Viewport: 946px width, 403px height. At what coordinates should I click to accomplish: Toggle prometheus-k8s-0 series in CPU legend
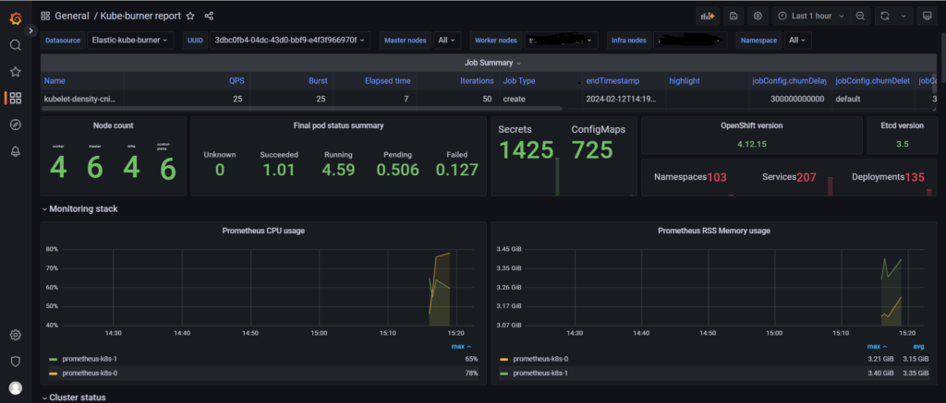(x=90, y=373)
